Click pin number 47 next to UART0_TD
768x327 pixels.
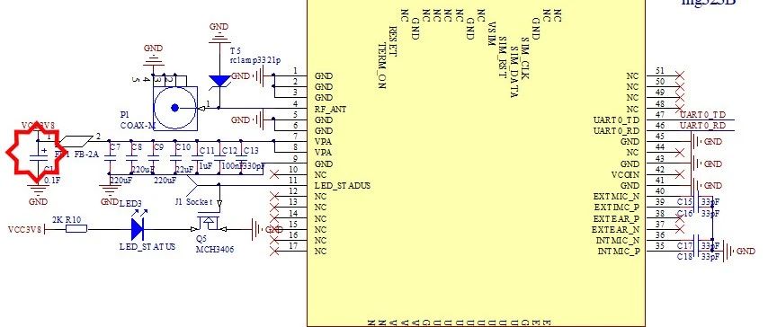[659, 114]
